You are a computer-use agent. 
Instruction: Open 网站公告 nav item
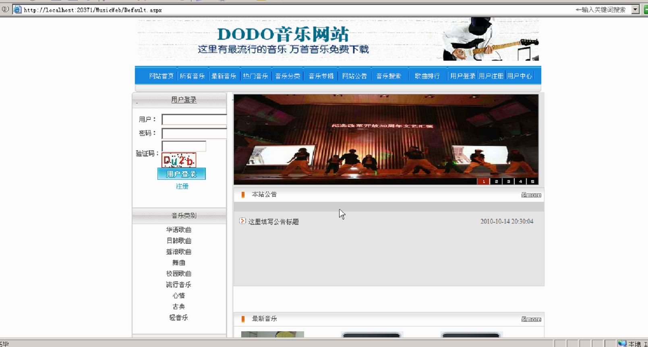tap(354, 76)
